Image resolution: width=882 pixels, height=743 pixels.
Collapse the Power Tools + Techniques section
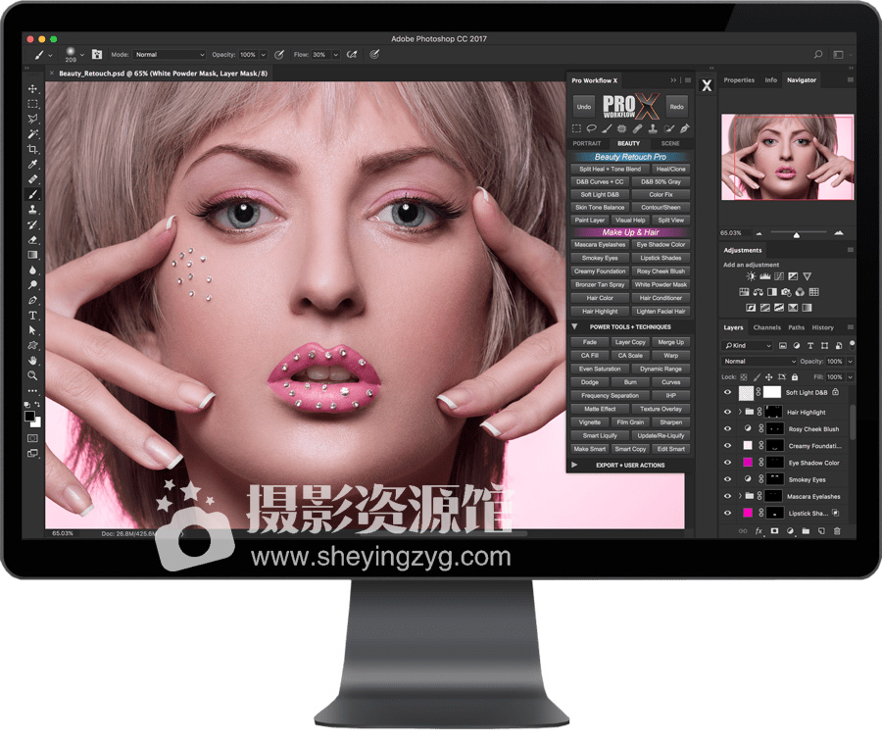574,326
